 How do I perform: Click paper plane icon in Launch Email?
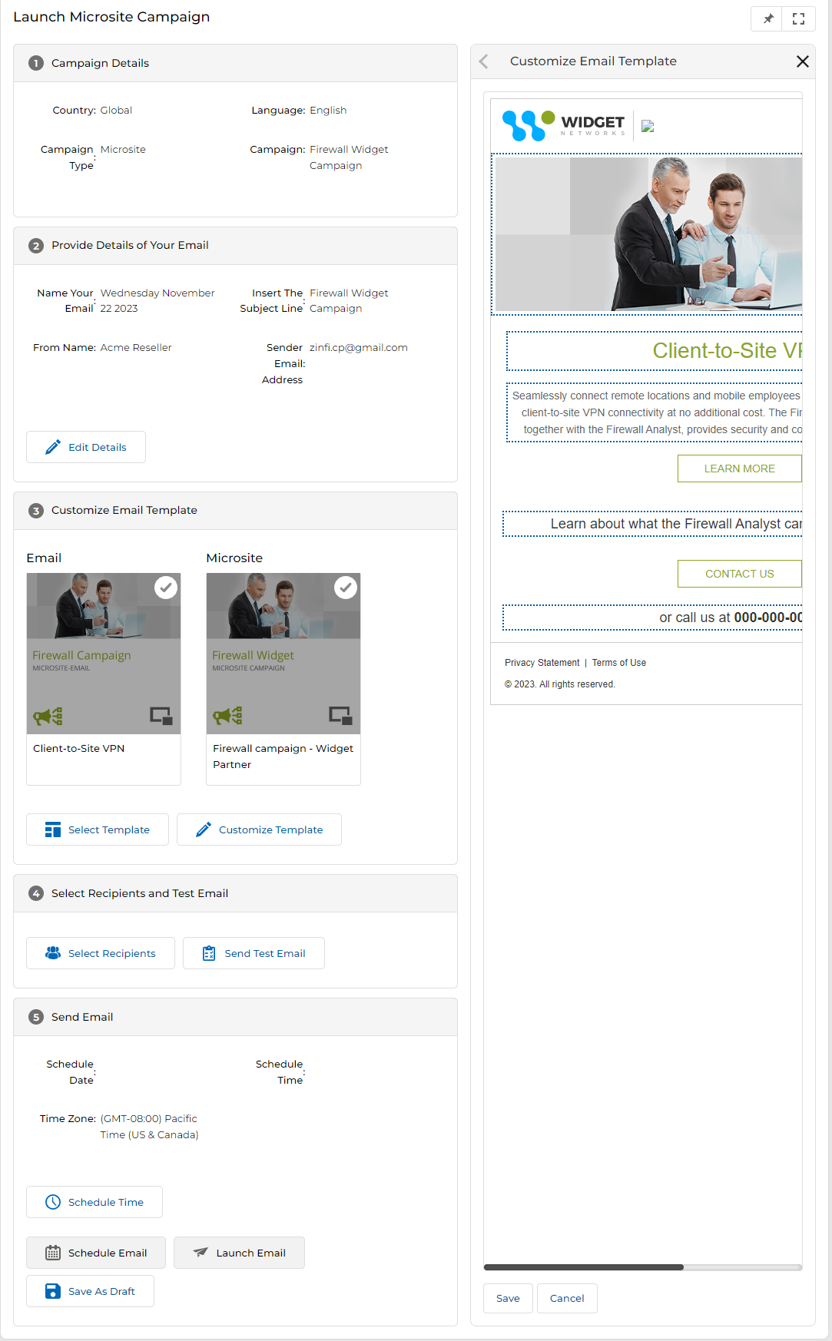201,1253
